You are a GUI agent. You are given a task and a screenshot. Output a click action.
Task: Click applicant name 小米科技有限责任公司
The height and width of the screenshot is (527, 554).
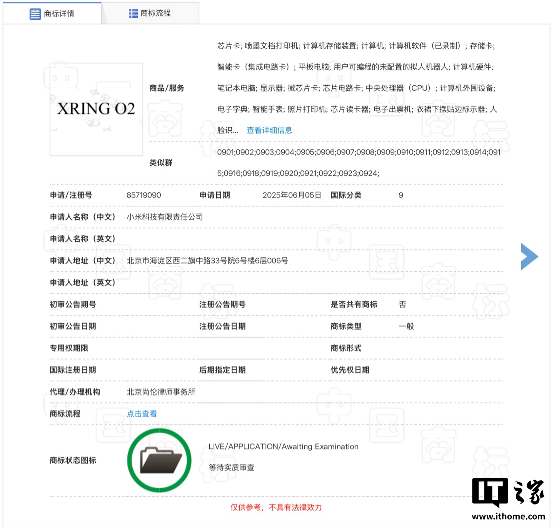(x=165, y=217)
